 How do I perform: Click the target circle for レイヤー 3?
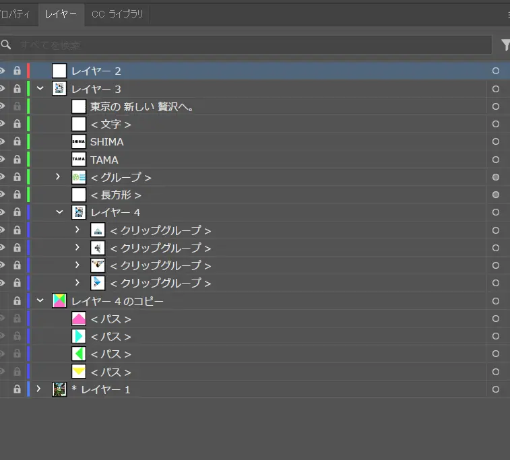coord(496,89)
